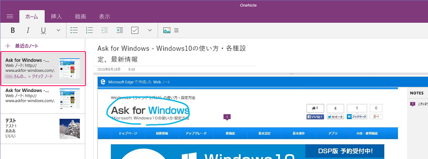Open the 描画 tab
Image resolution: width=428 pixels, height=159 pixels.
(x=80, y=17)
